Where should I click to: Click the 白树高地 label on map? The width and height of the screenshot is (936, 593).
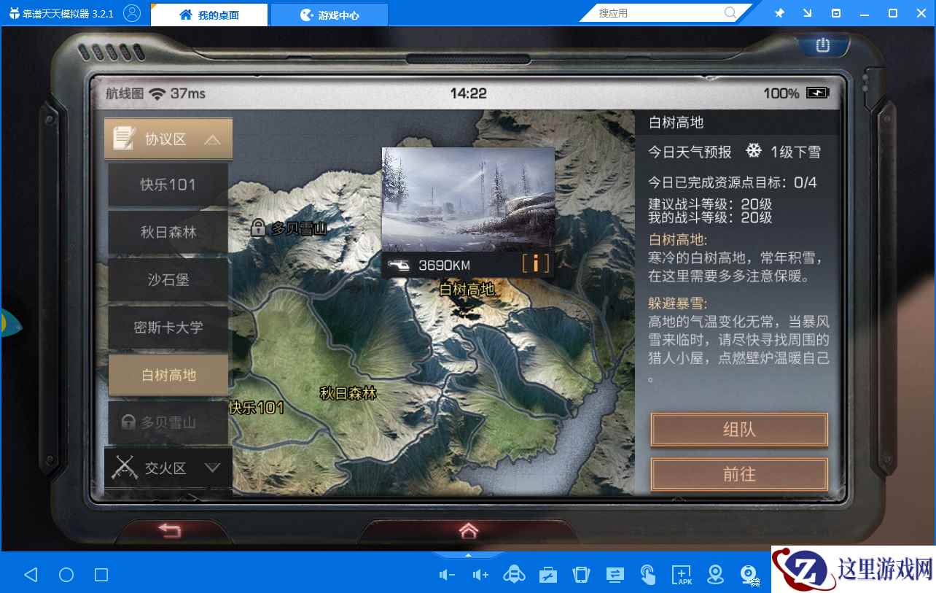(x=467, y=290)
